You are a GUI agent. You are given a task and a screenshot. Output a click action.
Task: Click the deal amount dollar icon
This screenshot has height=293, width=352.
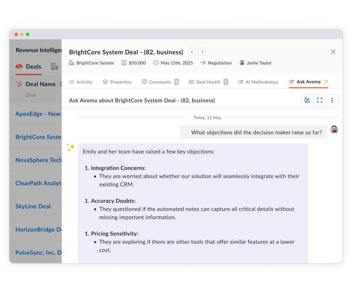[x=124, y=63]
